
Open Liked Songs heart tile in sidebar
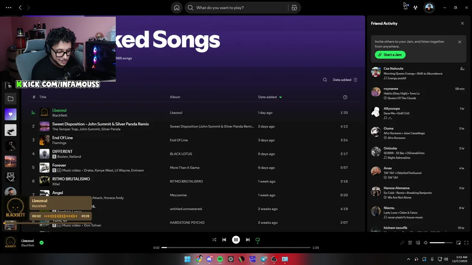pos(10,114)
